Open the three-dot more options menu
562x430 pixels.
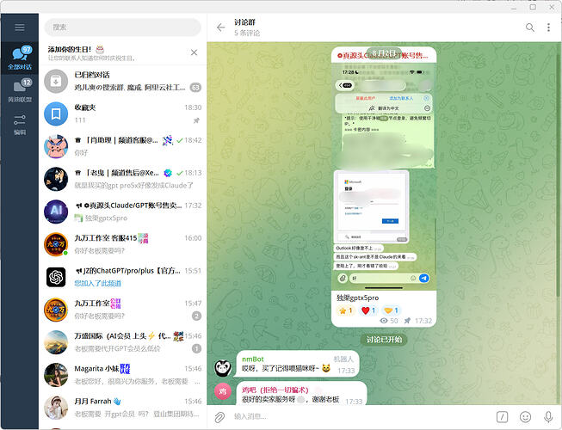coord(548,28)
